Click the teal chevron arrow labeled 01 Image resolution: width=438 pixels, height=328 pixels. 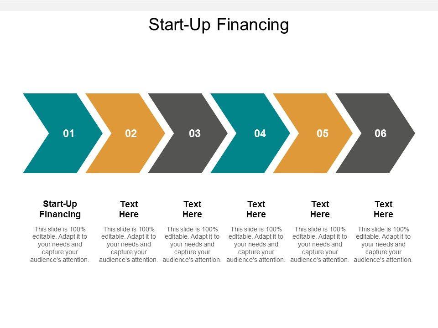click(x=68, y=133)
